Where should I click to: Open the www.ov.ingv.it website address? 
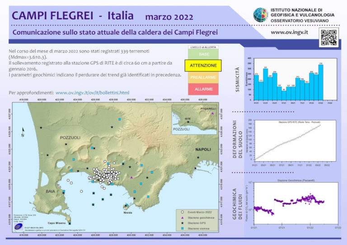(x=290, y=32)
